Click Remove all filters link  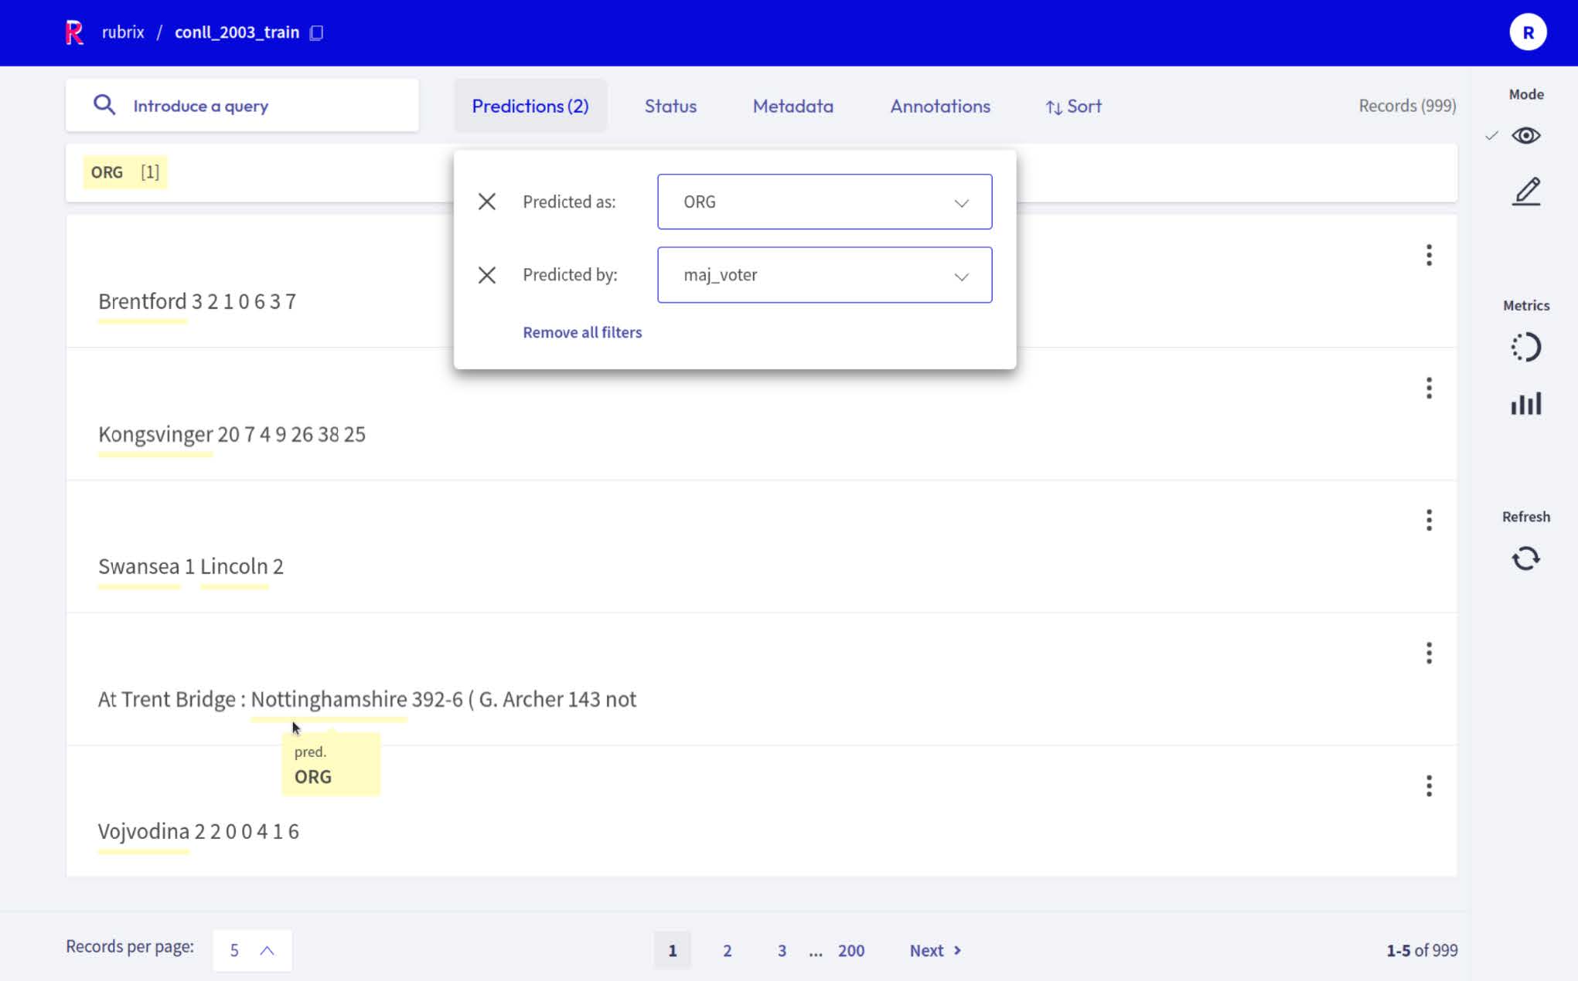pyautogui.click(x=582, y=332)
